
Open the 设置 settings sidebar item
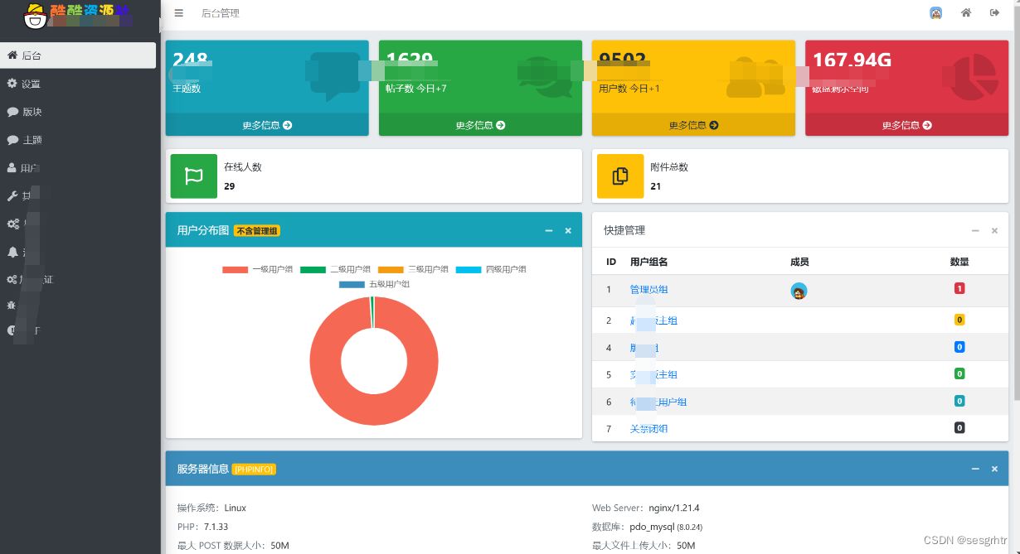coord(78,84)
